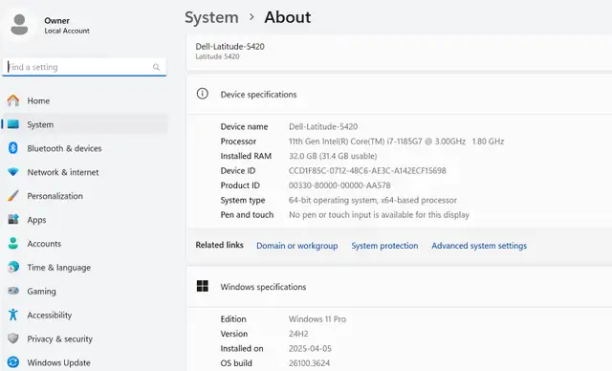612x371 pixels.
Task: Select the processor value i7-1185G7
Action: (x=397, y=142)
